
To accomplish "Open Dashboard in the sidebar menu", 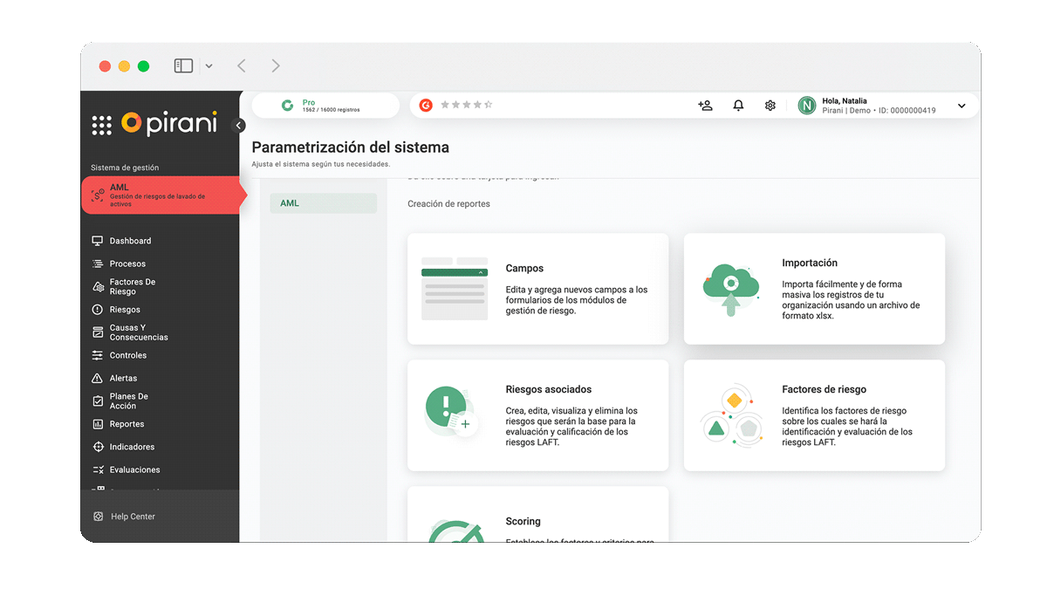I will tap(130, 241).
